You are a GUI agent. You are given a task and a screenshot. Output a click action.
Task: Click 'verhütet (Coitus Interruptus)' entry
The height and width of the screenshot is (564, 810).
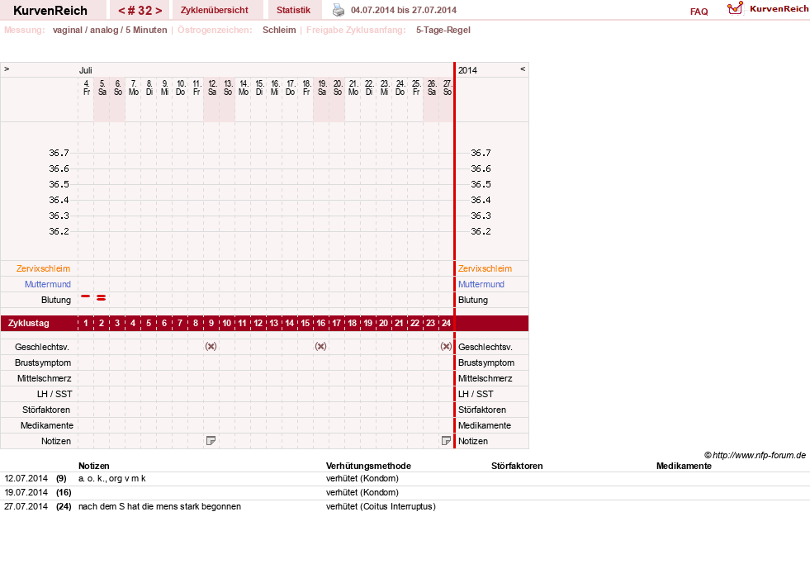[x=381, y=506]
